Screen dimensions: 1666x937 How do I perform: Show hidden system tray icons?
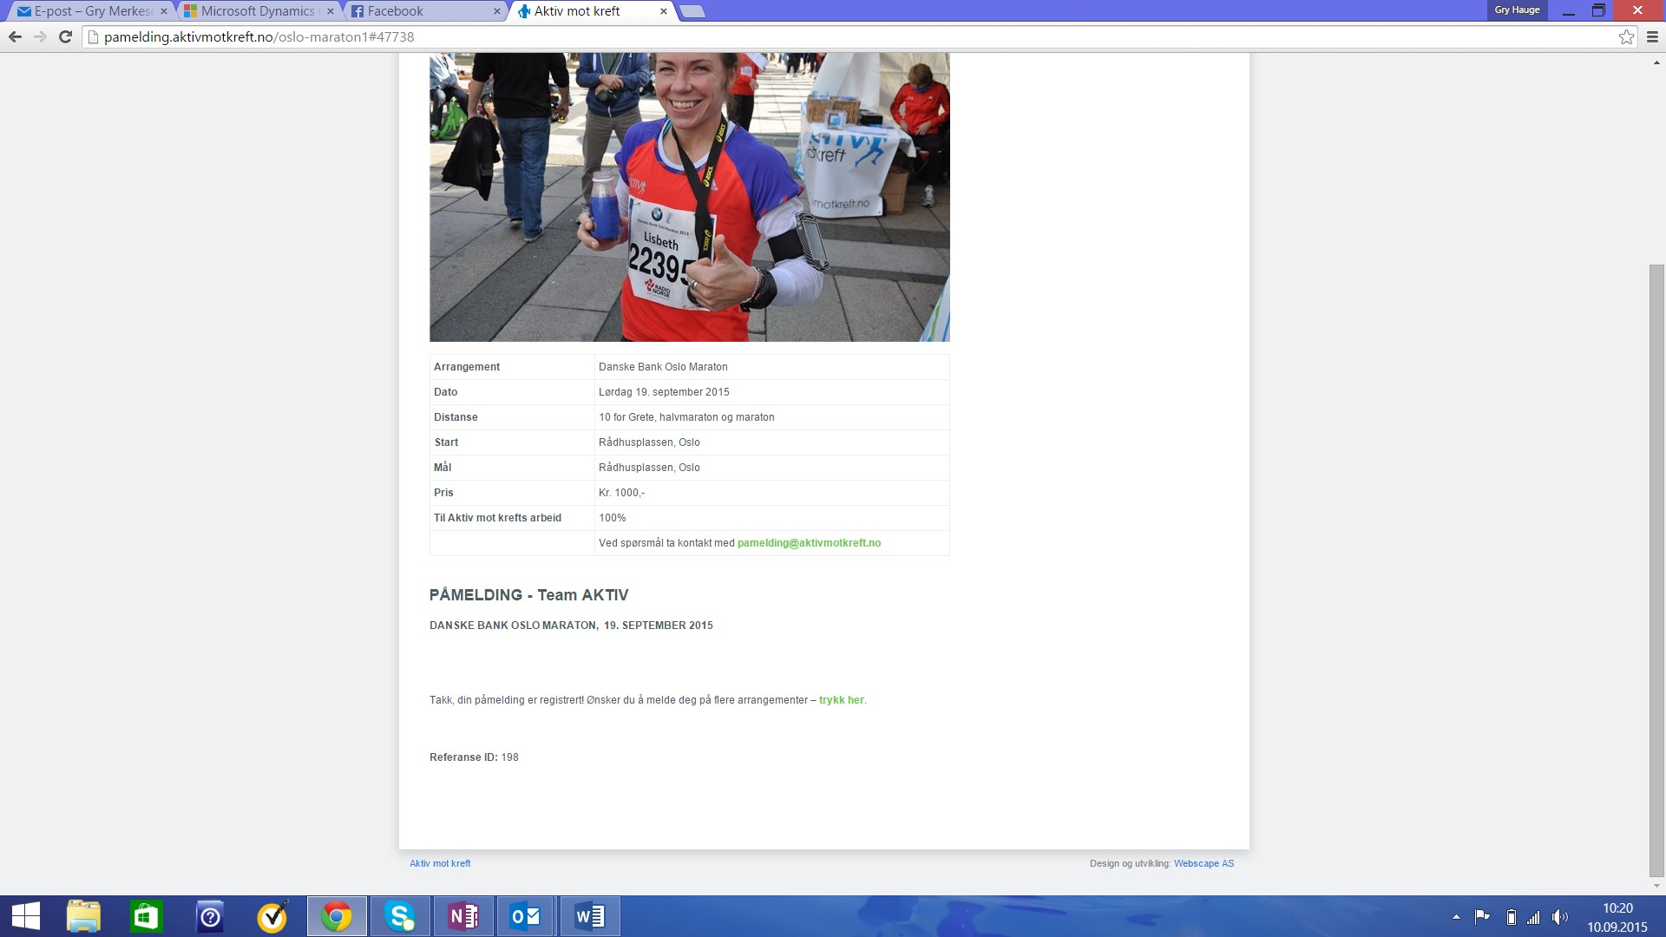tap(1456, 917)
